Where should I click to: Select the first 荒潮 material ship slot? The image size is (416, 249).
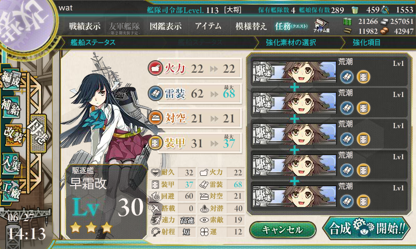329,72
